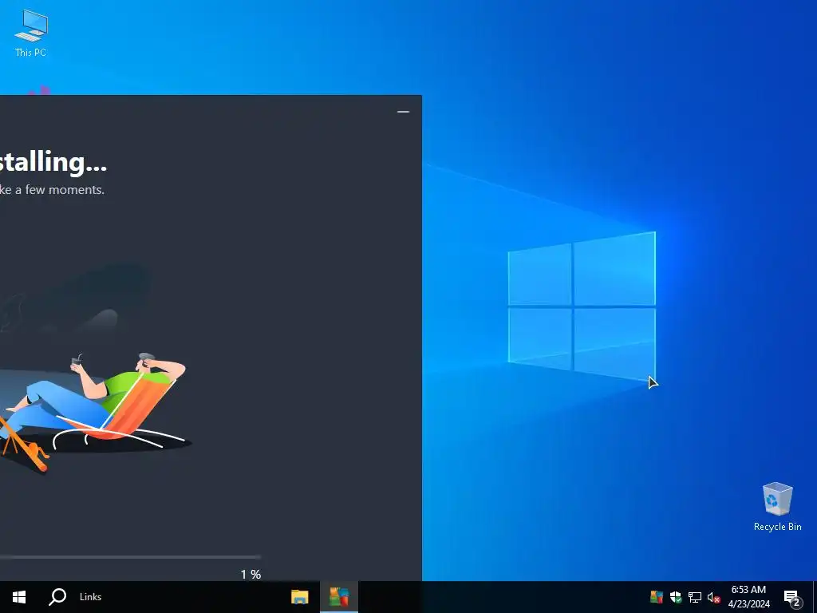The width and height of the screenshot is (817, 613).
Task: Open File Explorer from the taskbar
Action: [300, 597]
